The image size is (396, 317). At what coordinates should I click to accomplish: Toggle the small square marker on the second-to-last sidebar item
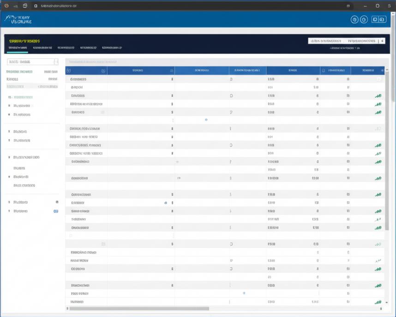point(57,202)
